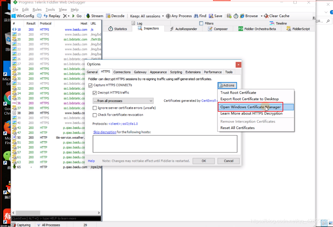Enable Ignore server certificate errors
333x227 pixels.
point(95,108)
